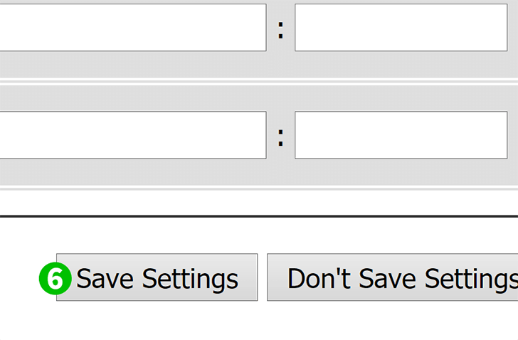Click the green number 6 step badge
The image size is (518, 340).
tap(55, 278)
